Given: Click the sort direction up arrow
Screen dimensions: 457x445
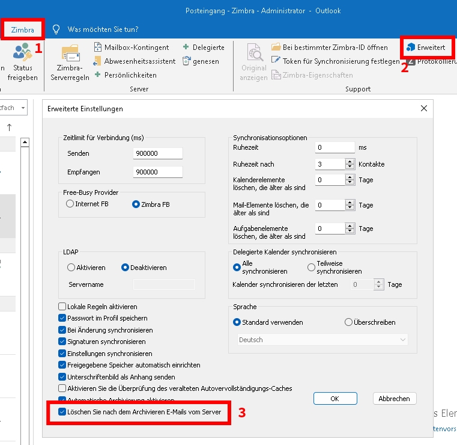Looking at the screenshot, I should coord(10,127).
